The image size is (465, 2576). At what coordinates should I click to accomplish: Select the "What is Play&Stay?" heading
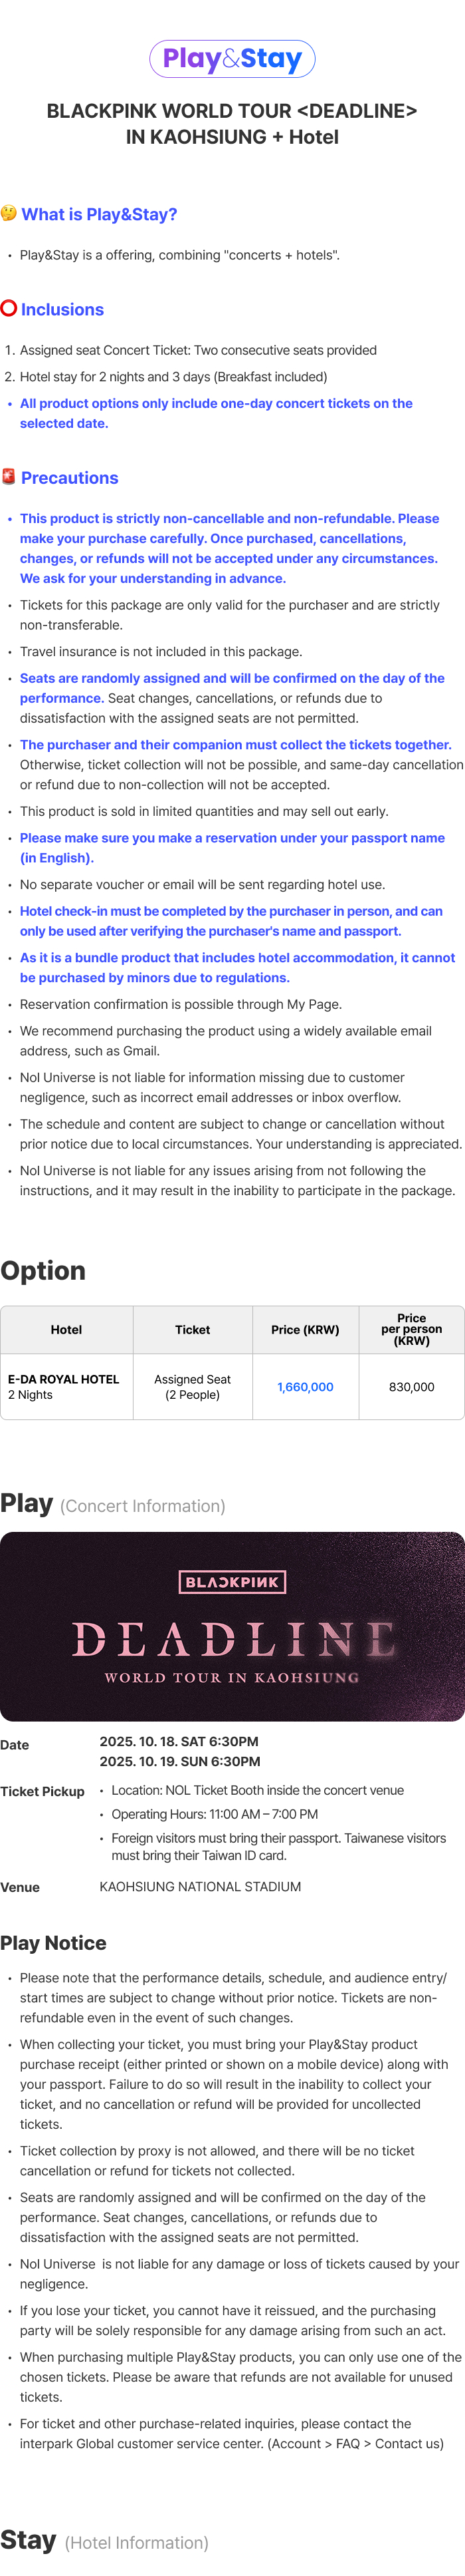99,214
